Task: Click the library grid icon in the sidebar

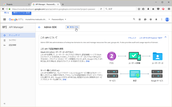Action: coord(5,40)
